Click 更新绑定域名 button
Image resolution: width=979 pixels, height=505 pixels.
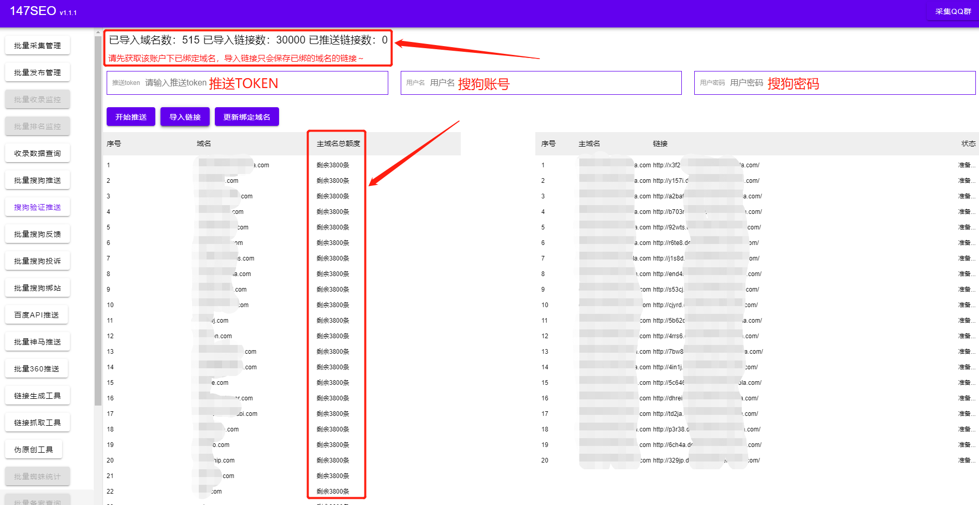click(x=247, y=117)
